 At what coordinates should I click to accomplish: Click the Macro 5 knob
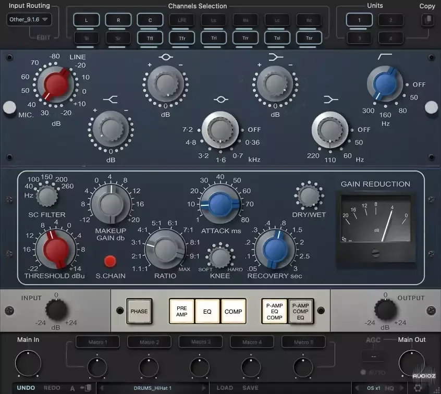[x=303, y=367]
